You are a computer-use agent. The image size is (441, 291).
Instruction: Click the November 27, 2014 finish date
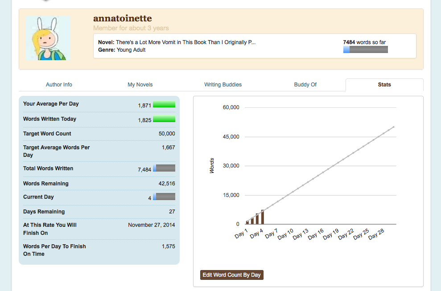(151, 225)
